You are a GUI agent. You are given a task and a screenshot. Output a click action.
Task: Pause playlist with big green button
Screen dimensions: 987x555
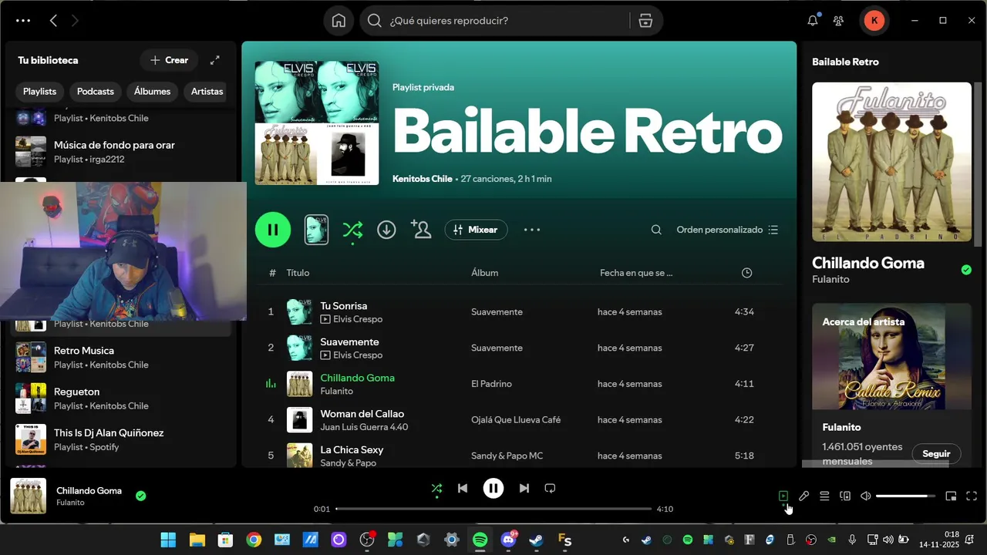(273, 230)
